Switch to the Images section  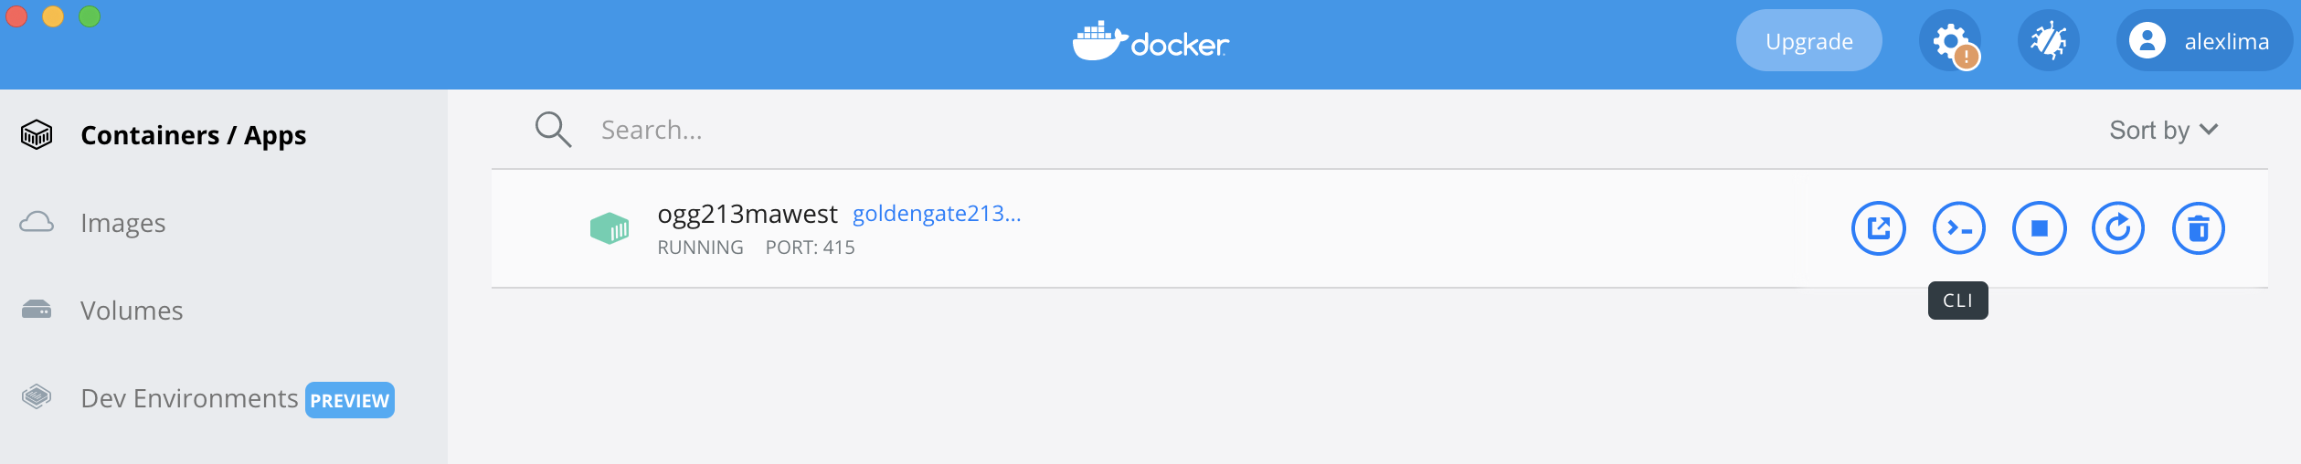tap(122, 223)
